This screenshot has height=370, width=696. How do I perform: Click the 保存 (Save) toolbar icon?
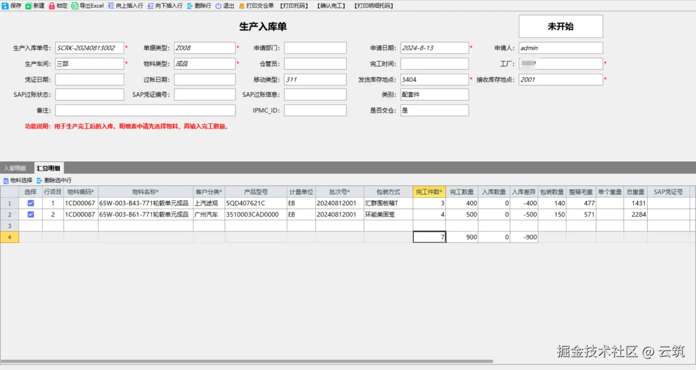click(5, 6)
